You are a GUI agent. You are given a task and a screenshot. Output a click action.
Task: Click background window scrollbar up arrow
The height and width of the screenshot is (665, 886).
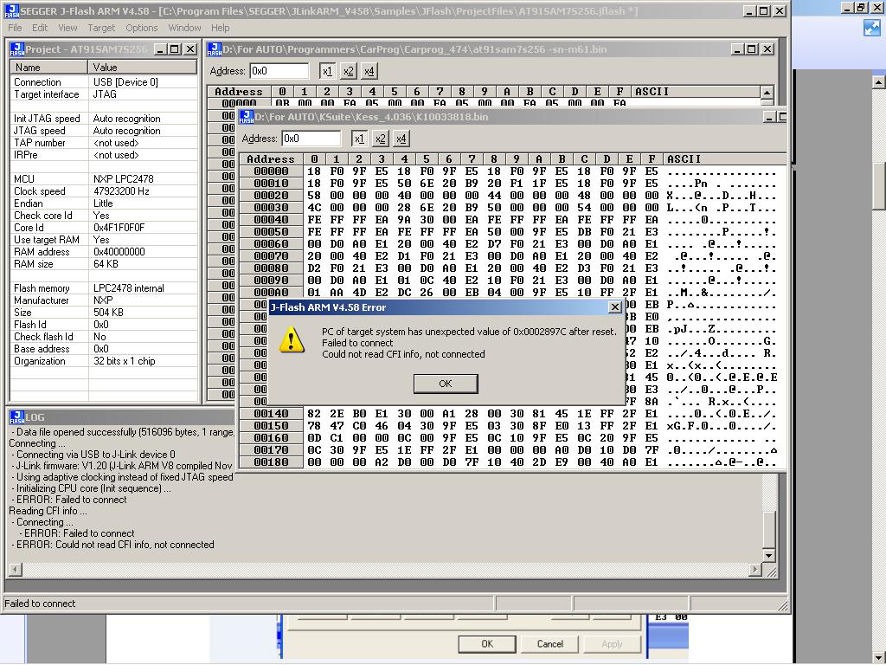(879, 82)
